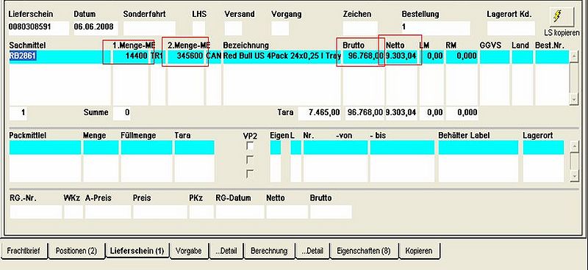Open the Vorgabe tab
The image size is (588, 270).
(189, 251)
